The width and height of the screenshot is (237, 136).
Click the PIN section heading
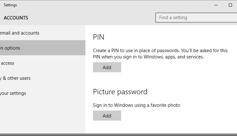pyautogui.click(x=99, y=37)
